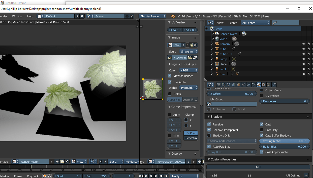The image size is (313, 178).
Task: Select the Texture checkerboard properties tab
Action: click(x=264, y=85)
